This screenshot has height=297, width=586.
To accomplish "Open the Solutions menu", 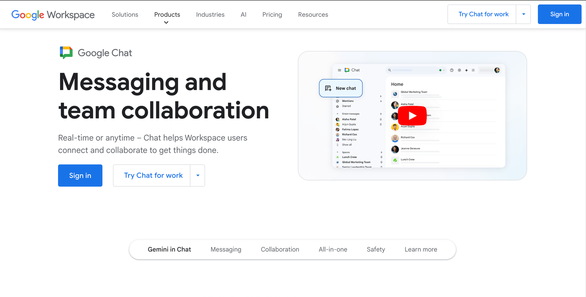I will tap(125, 15).
